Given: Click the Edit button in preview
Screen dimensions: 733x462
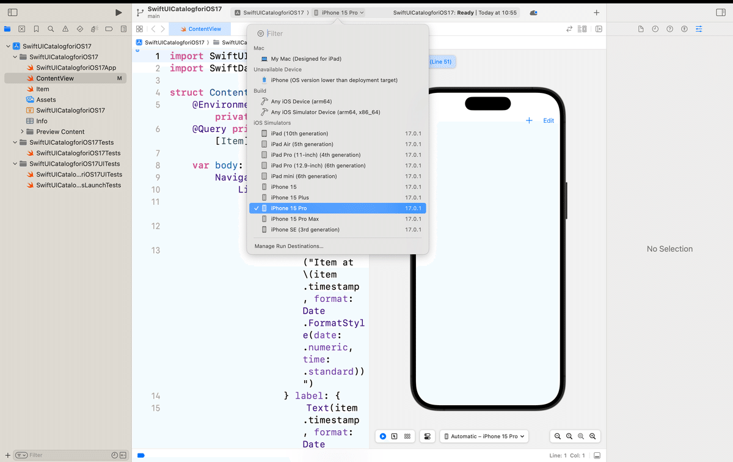Looking at the screenshot, I should [x=549, y=121].
